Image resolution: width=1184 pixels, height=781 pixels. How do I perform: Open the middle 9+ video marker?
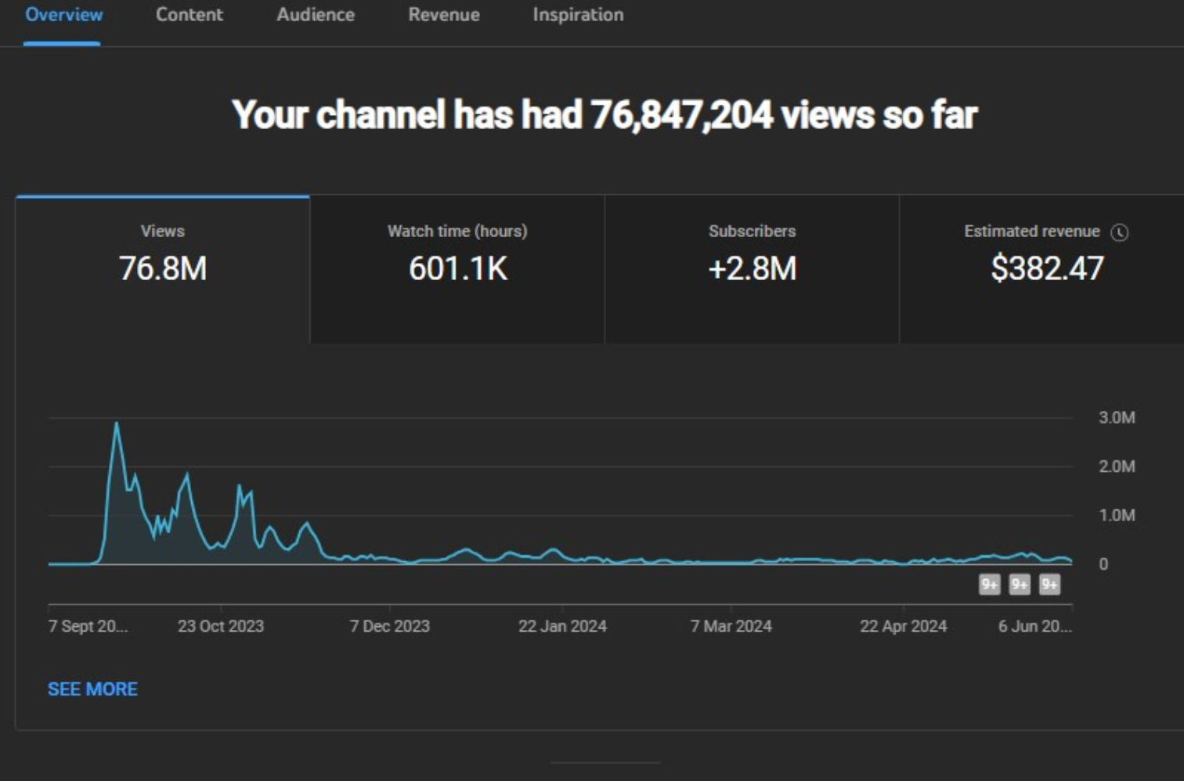click(x=1020, y=585)
